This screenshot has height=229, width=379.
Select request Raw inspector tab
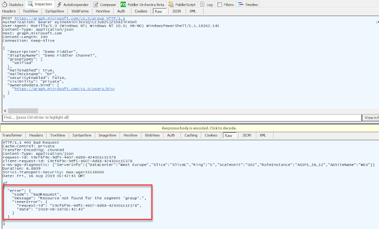tap(159, 11)
